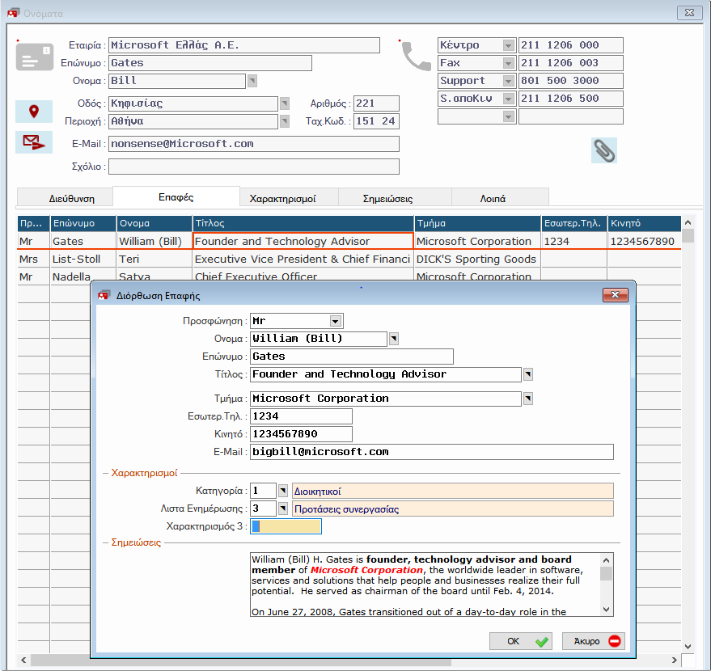Click the DICK'S Sporting Goods cell

[x=477, y=260]
